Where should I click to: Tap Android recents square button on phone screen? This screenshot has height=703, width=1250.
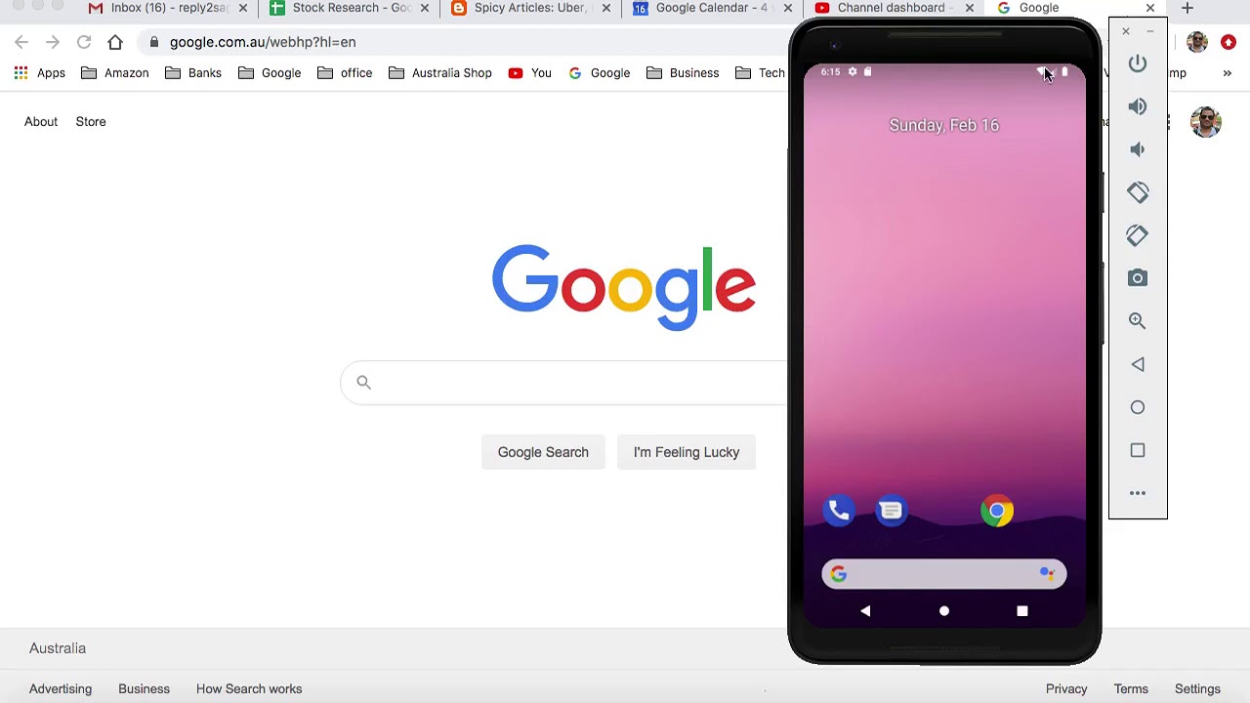coord(1022,611)
